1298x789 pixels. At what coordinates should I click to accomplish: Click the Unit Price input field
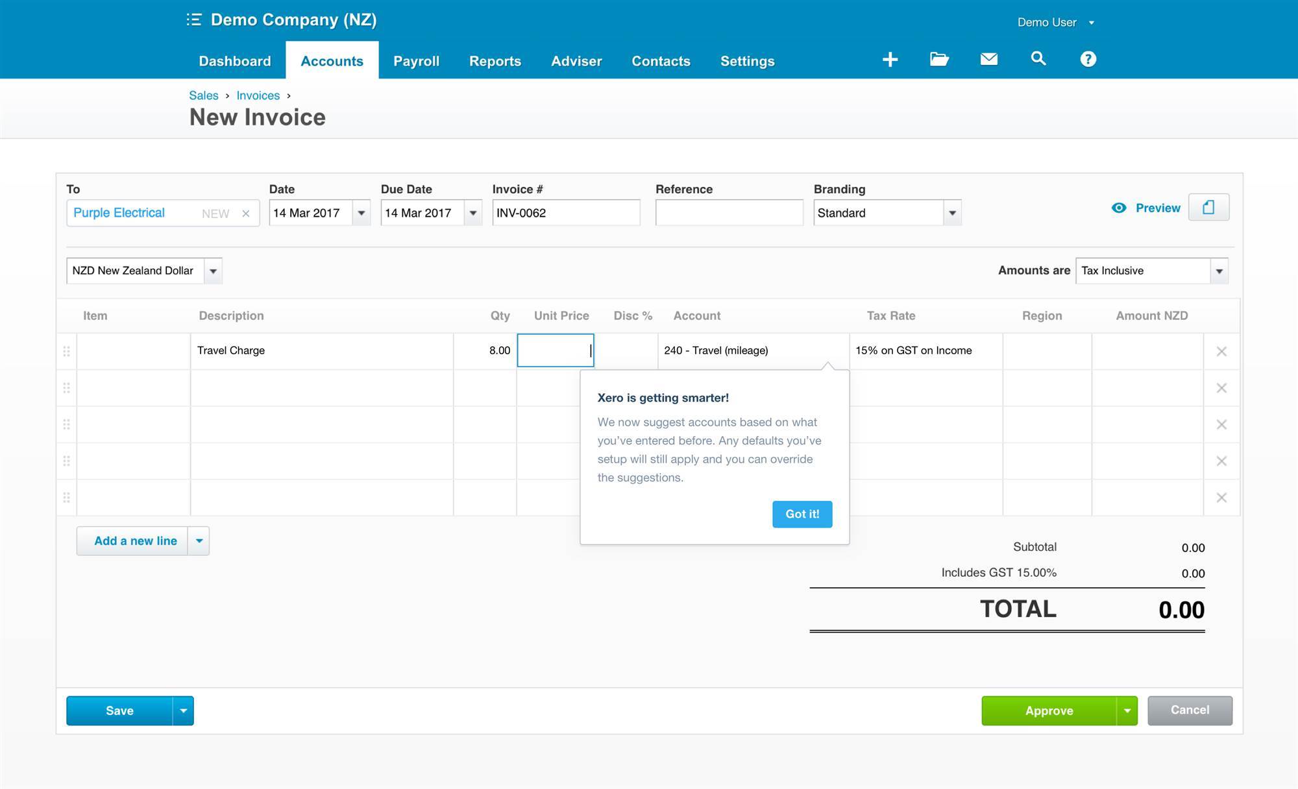pos(554,350)
